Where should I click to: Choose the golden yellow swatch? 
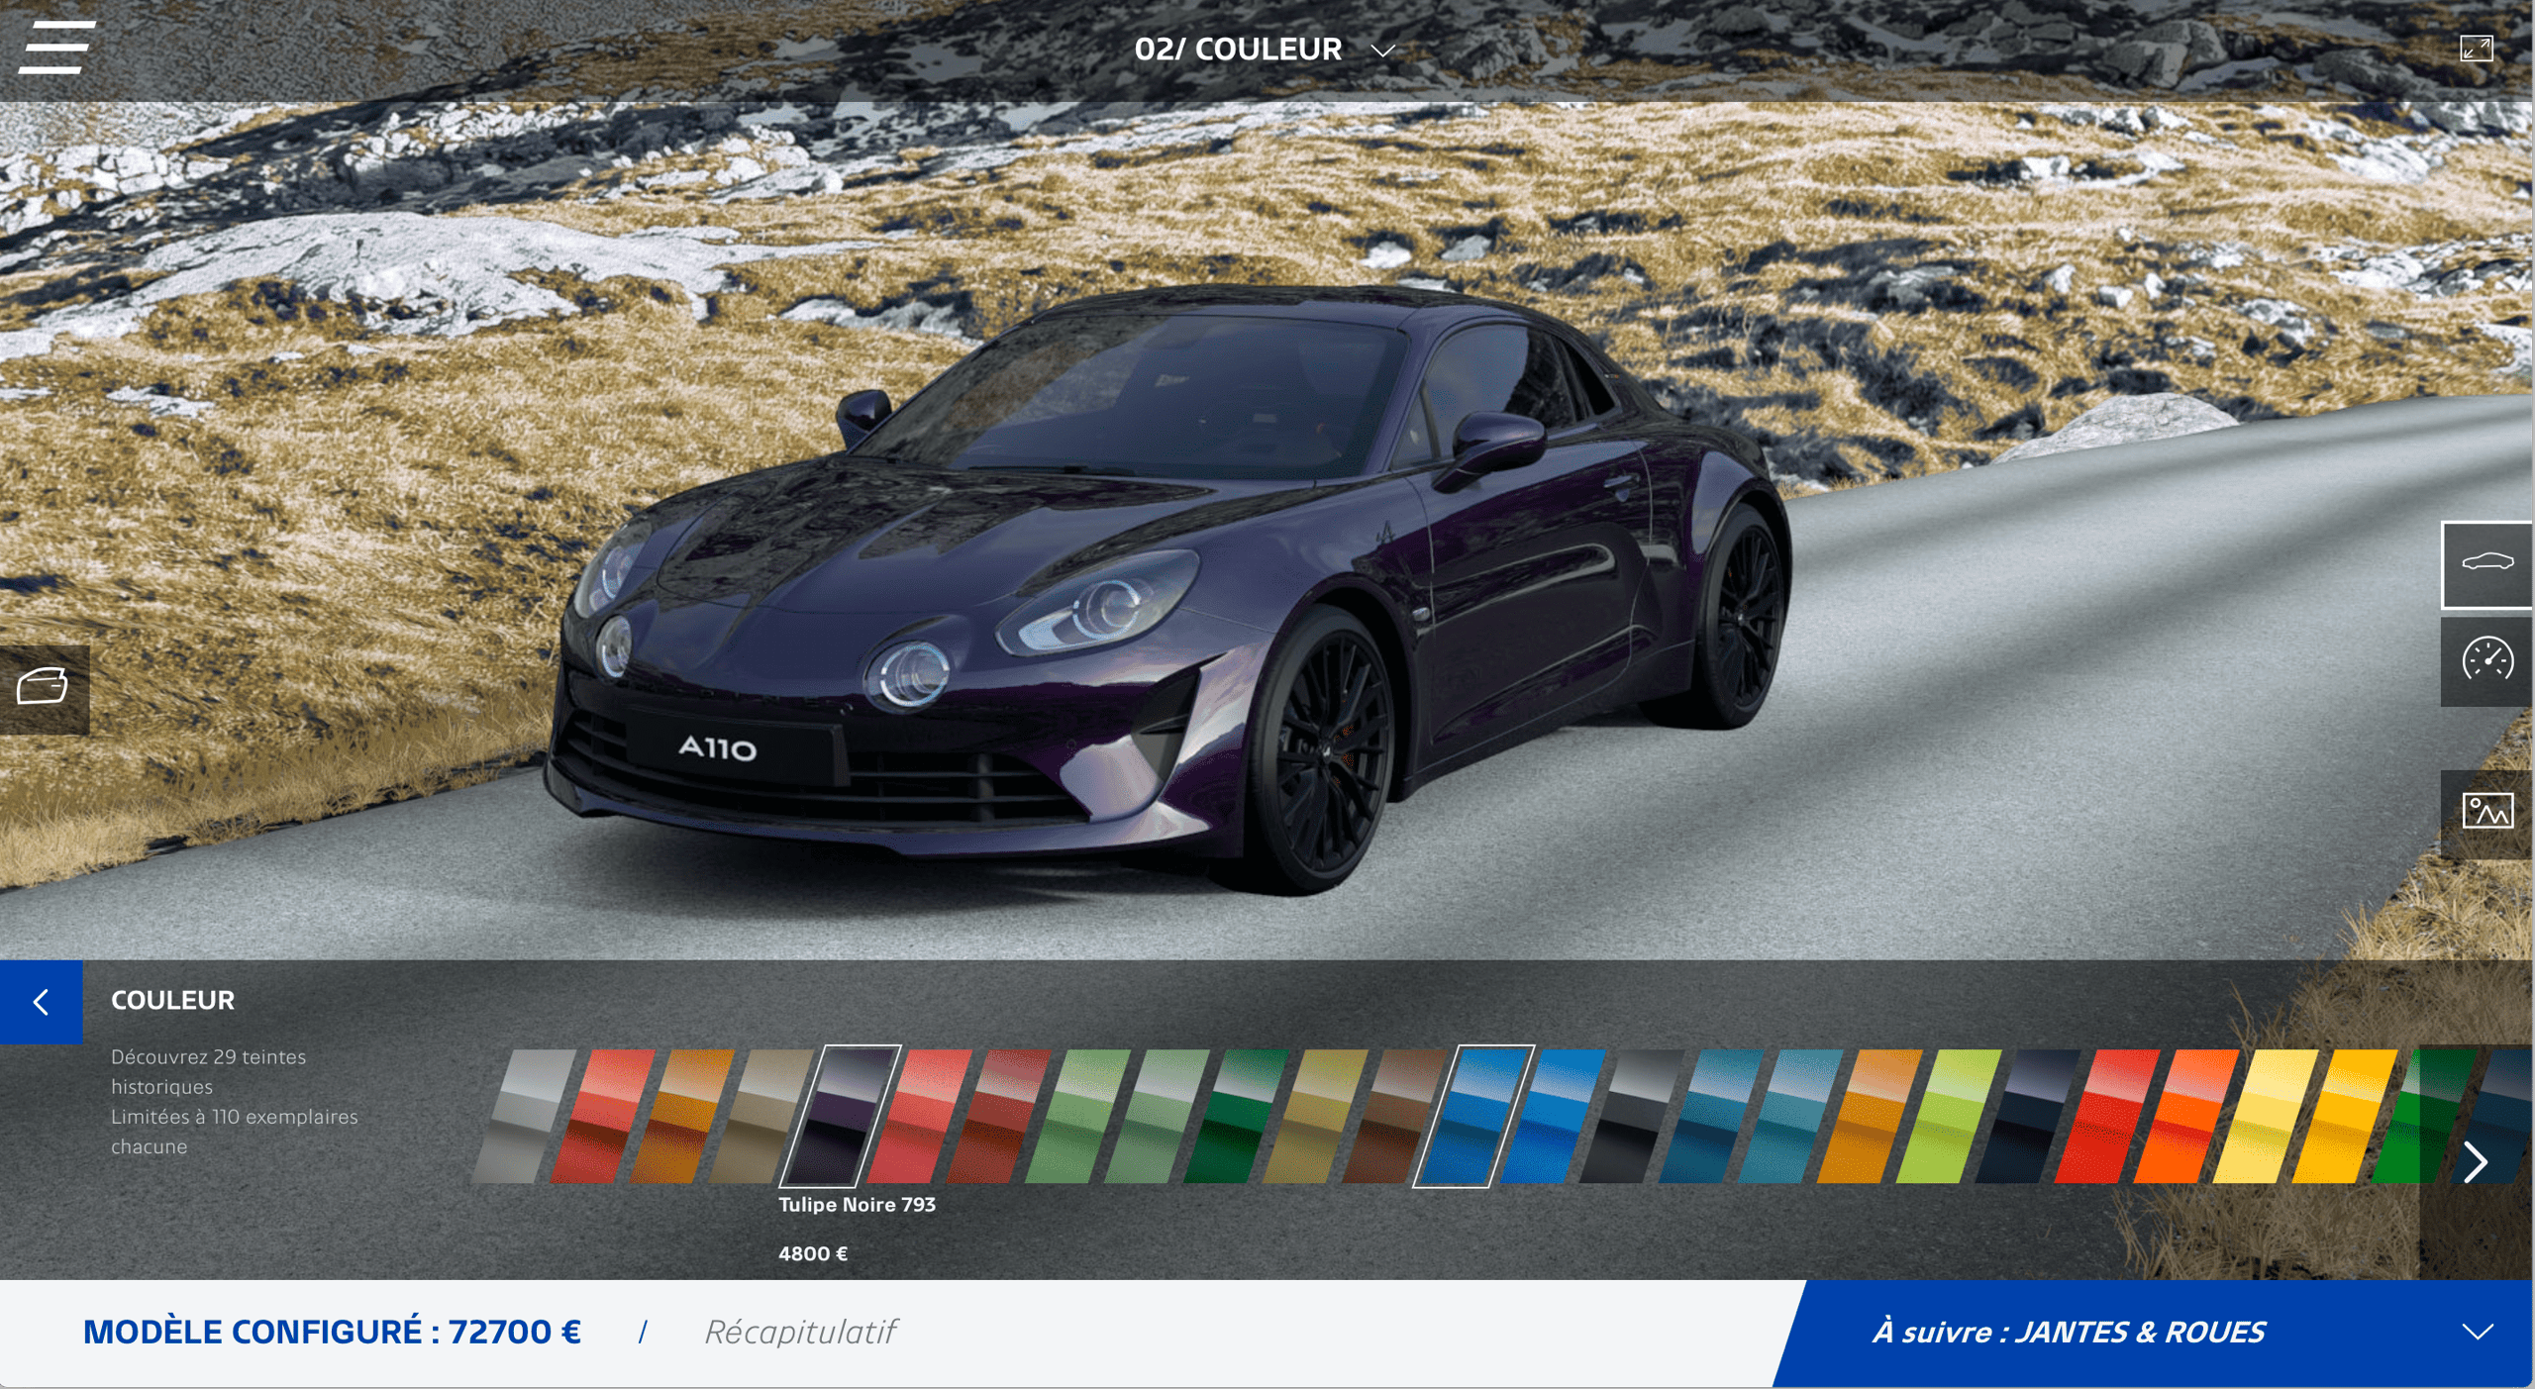pos(2346,1116)
